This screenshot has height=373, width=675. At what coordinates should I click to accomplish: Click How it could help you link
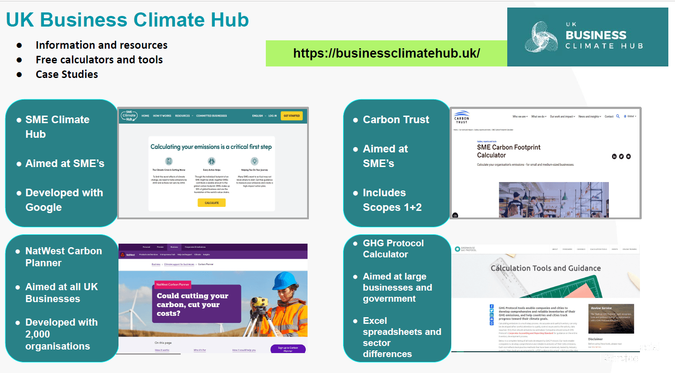[x=244, y=350]
